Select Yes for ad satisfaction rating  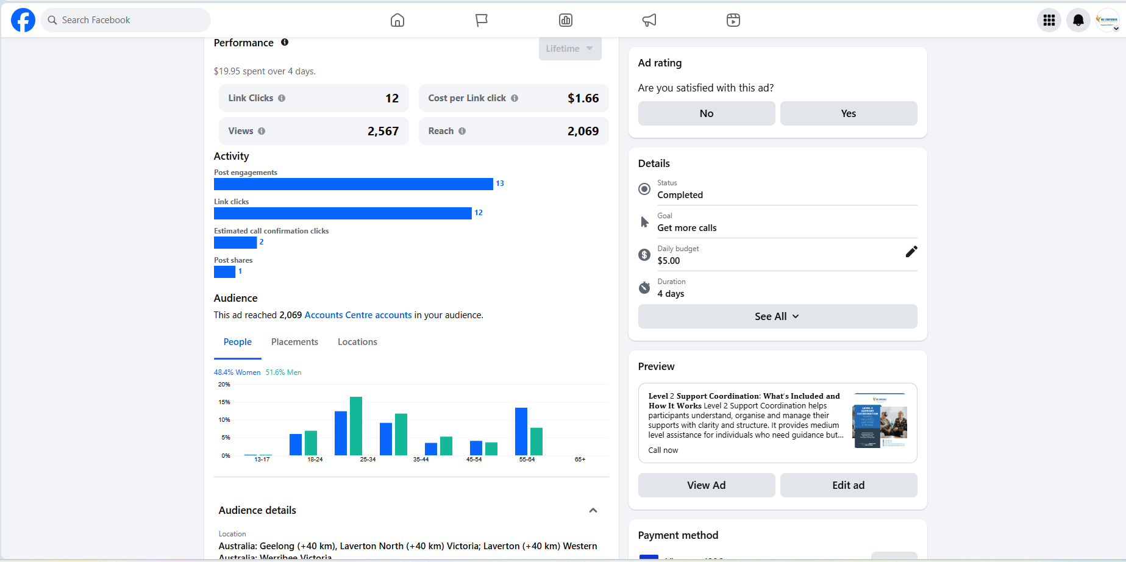point(848,113)
